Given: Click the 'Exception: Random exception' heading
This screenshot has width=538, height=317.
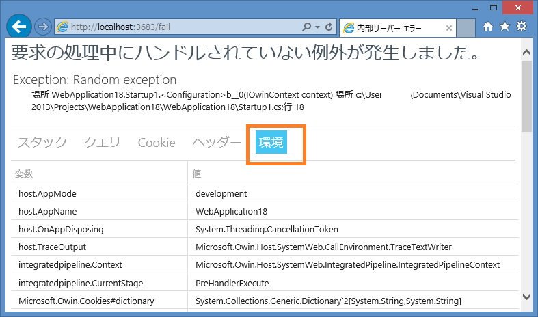Looking at the screenshot, I should click(95, 80).
